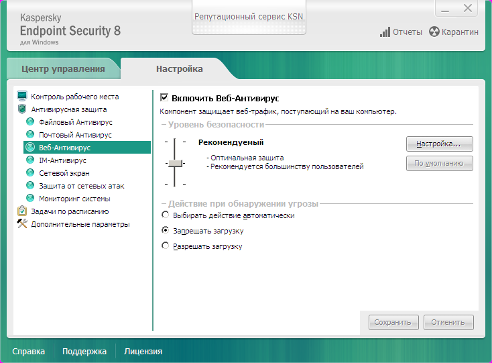Click the security level slider handle
Image resolution: width=492 pixels, height=363 pixels.
point(175,163)
